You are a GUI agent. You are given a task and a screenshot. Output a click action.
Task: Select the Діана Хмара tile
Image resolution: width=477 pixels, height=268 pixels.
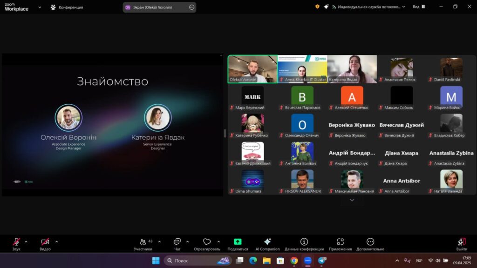(402, 154)
